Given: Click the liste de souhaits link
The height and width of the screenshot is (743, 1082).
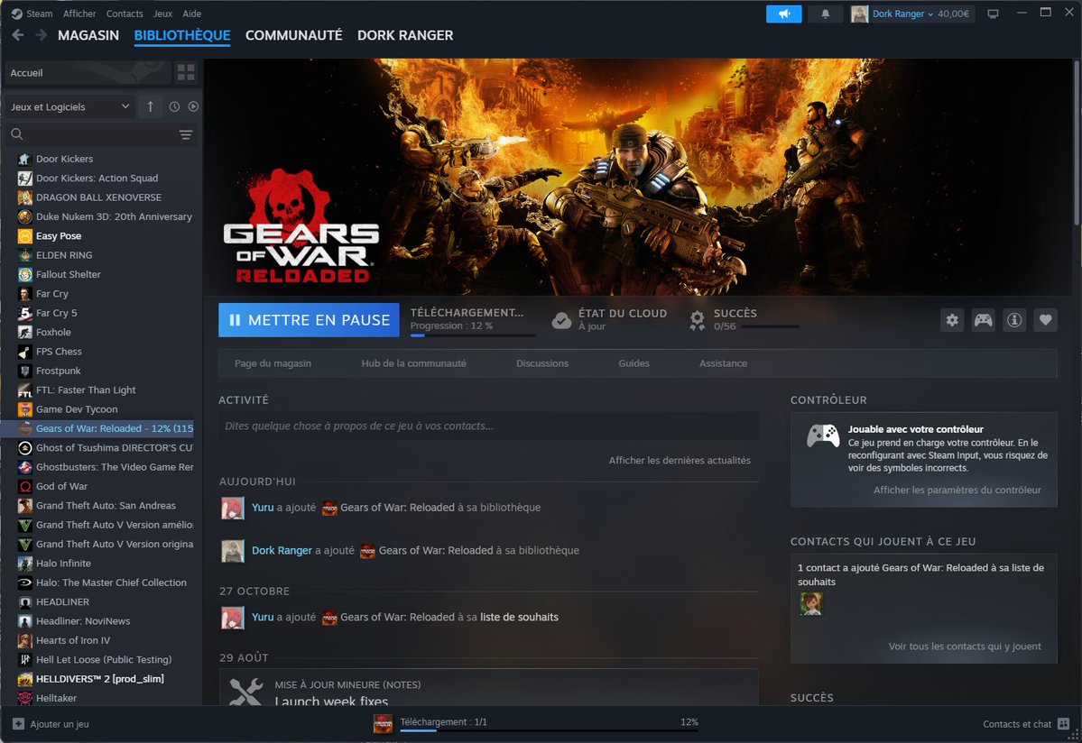Looking at the screenshot, I should coord(519,618).
